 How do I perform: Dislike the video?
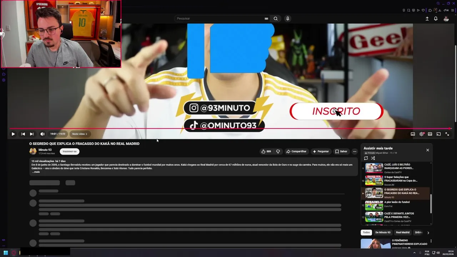pyautogui.click(x=278, y=151)
